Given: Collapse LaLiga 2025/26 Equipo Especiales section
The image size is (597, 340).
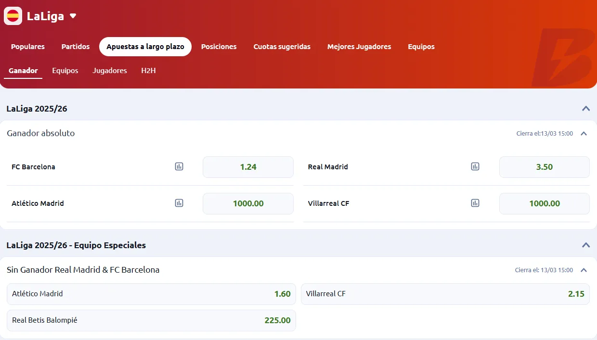Looking at the screenshot, I should pyautogui.click(x=586, y=245).
